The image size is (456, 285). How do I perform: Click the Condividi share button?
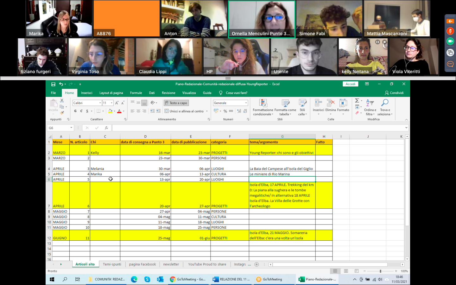pyautogui.click(x=394, y=93)
